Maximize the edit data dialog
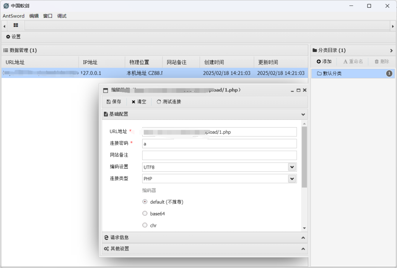The width and height of the screenshot is (397, 268). 299,90
